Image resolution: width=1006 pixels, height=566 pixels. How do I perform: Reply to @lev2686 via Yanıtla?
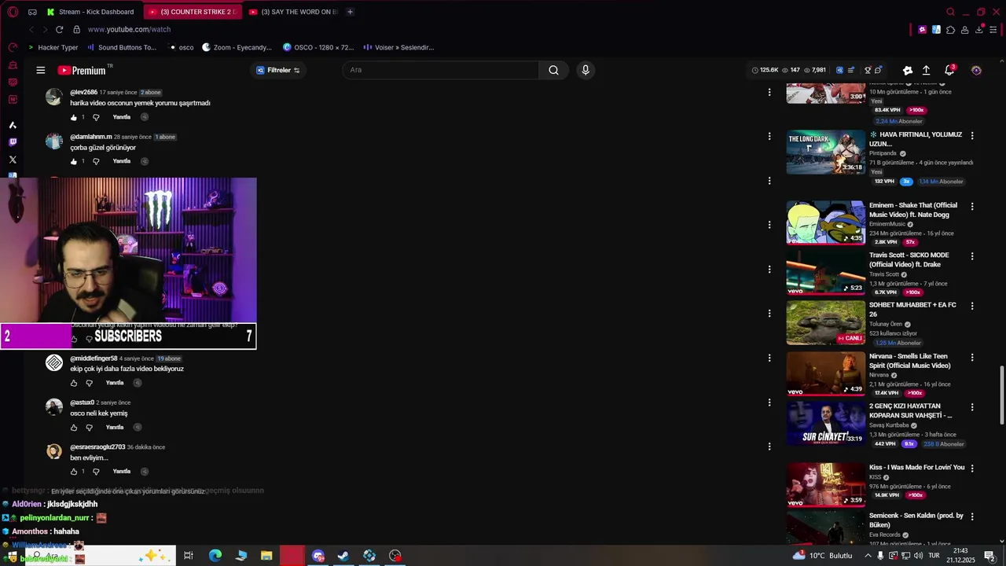tap(122, 117)
